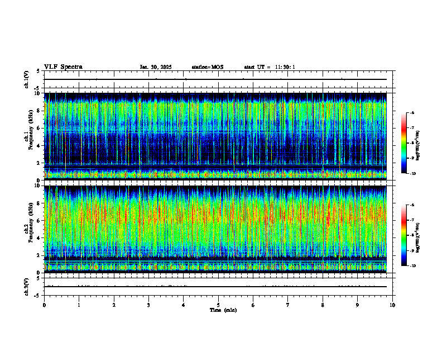
Task: Click time axis tick label "1"
Action: (79, 305)
